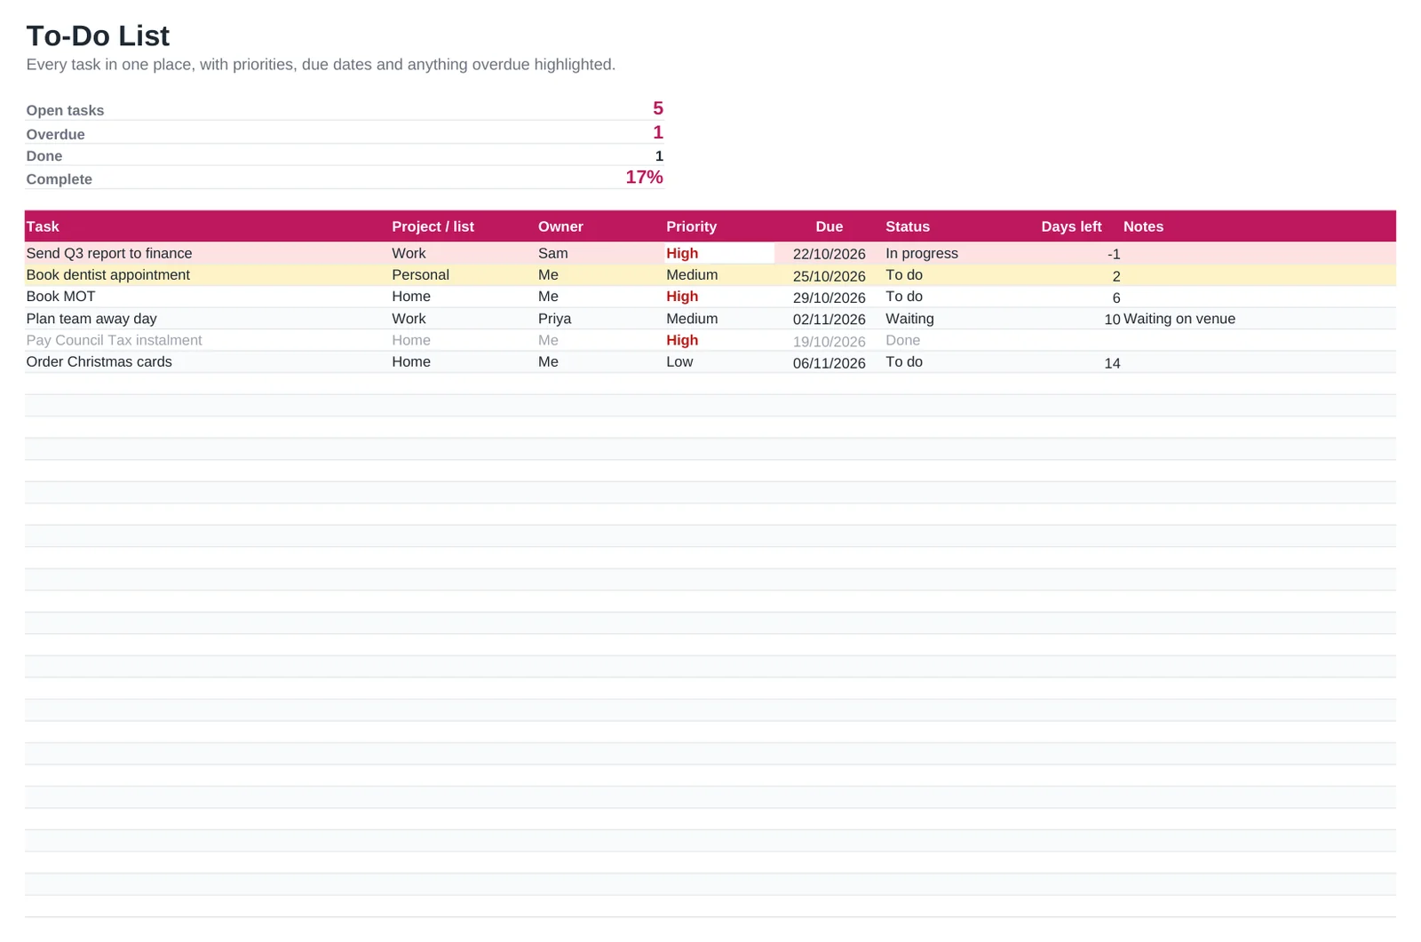Select the 'Book MOT' task cell
Viewport: 1421px width, 942px height.
click(60, 297)
